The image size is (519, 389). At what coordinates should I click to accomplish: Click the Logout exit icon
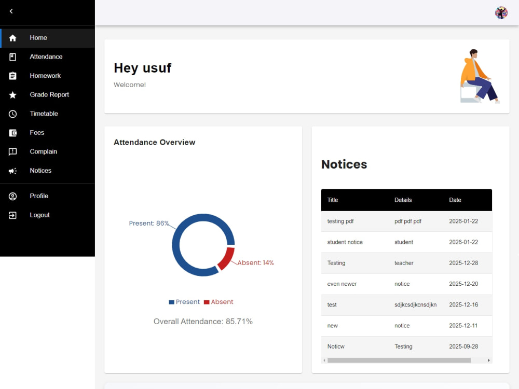pos(12,215)
